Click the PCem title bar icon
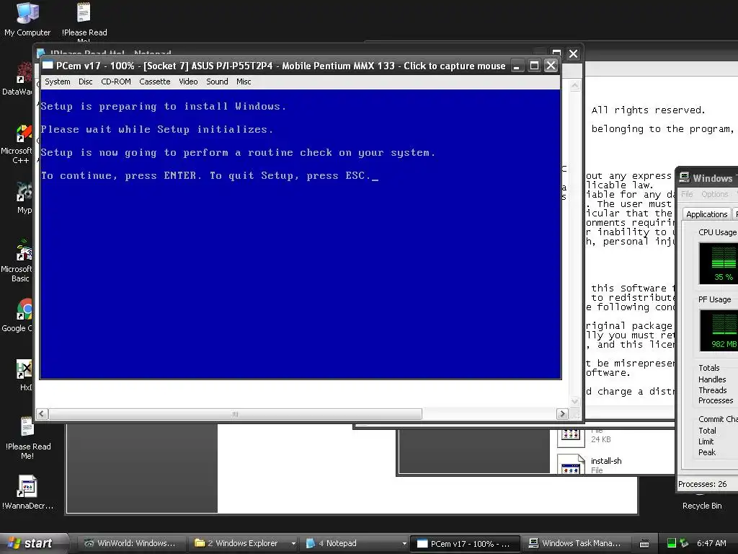Image resolution: width=738 pixels, height=554 pixels. tap(48, 66)
